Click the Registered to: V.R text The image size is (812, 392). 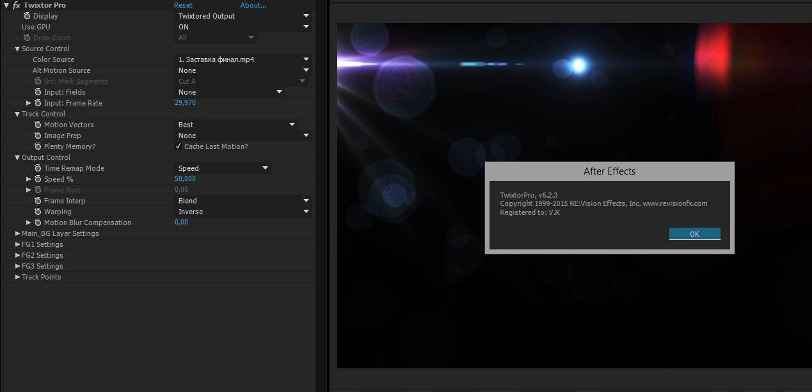click(530, 212)
